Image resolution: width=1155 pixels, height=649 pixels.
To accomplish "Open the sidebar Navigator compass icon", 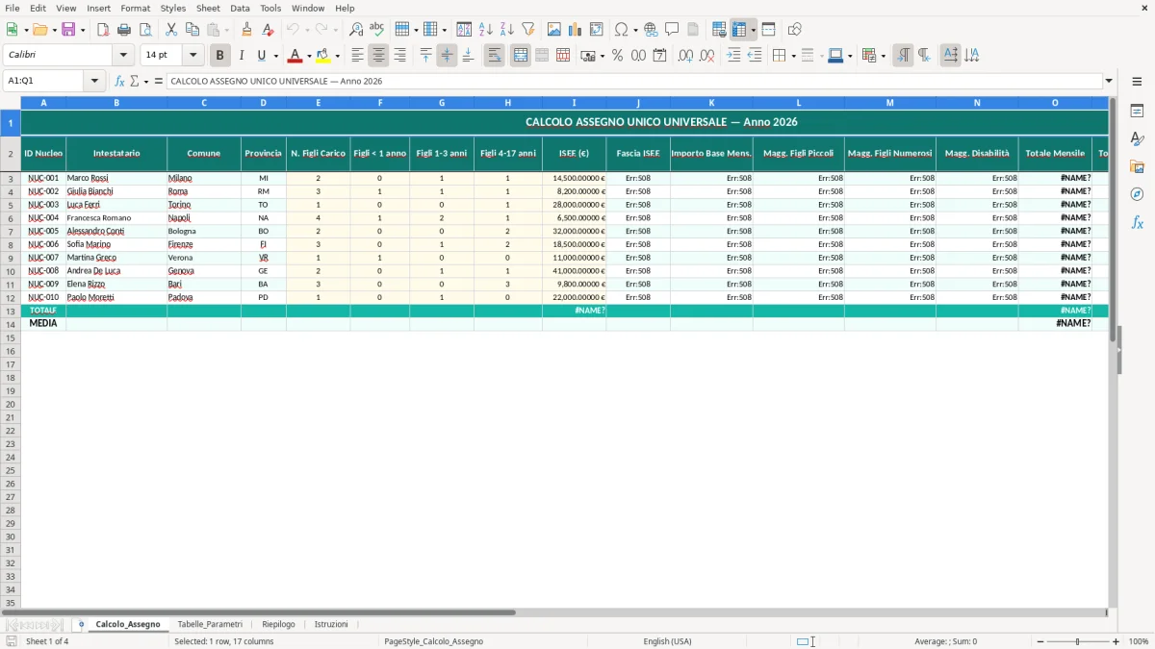I will 1137,194.
